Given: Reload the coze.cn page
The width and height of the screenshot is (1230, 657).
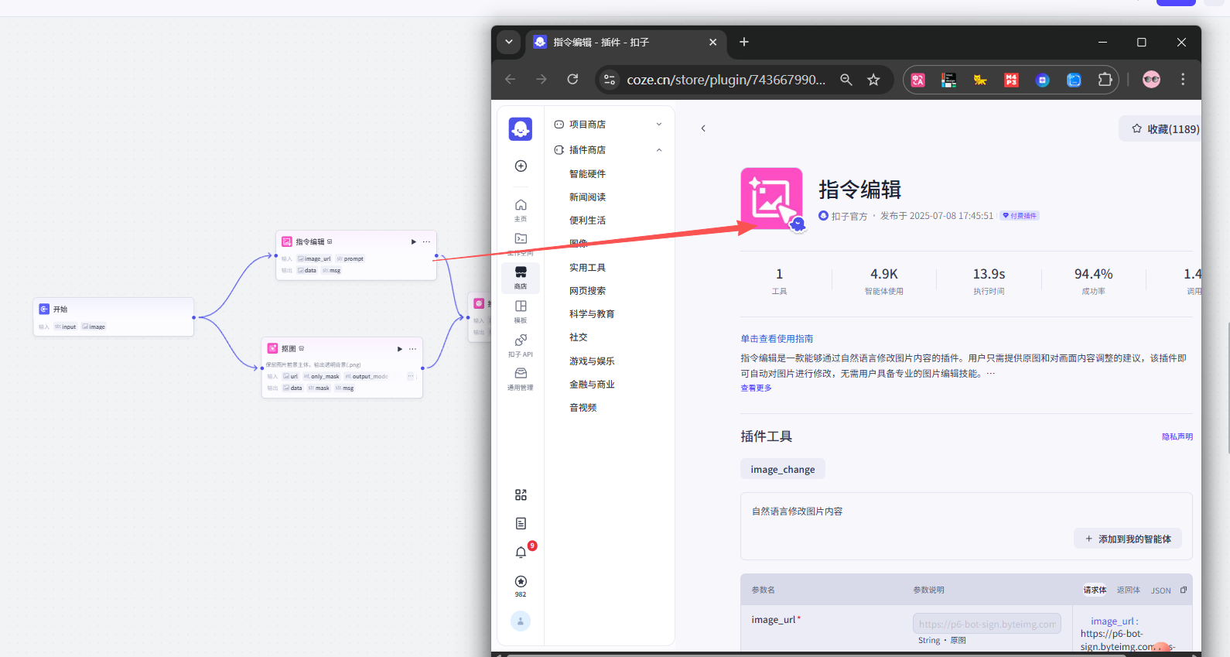Looking at the screenshot, I should click(572, 79).
